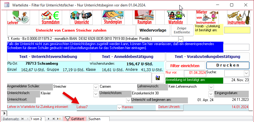Click the Anmeldung bestätigt date 24. Nov. 23
The height and width of the screenshot is (122, 254).
[236, 81]
